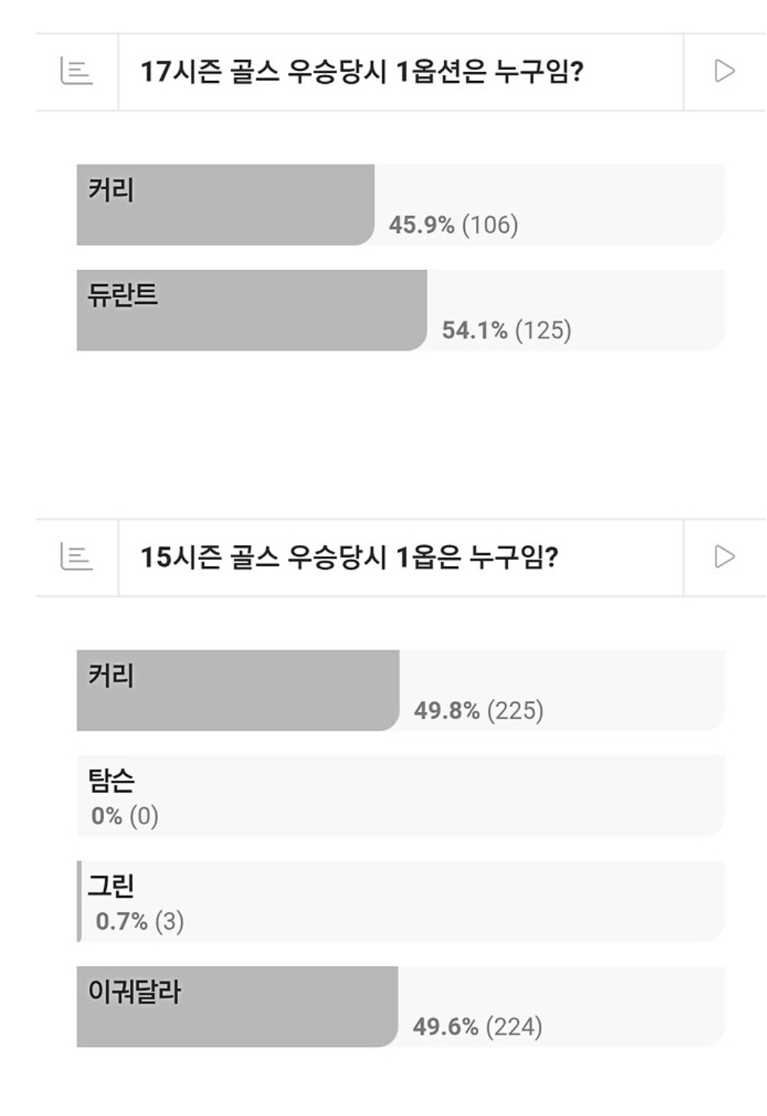The width and height of the screenshot is (767, 1116).
Task: Open the 17시즌 poll with its play arrow
Action: 724,71
